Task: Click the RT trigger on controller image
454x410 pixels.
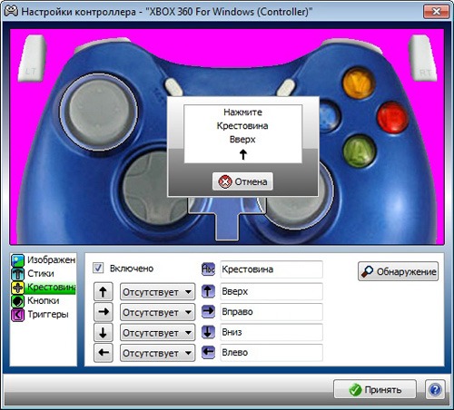Action: [422, 58]
